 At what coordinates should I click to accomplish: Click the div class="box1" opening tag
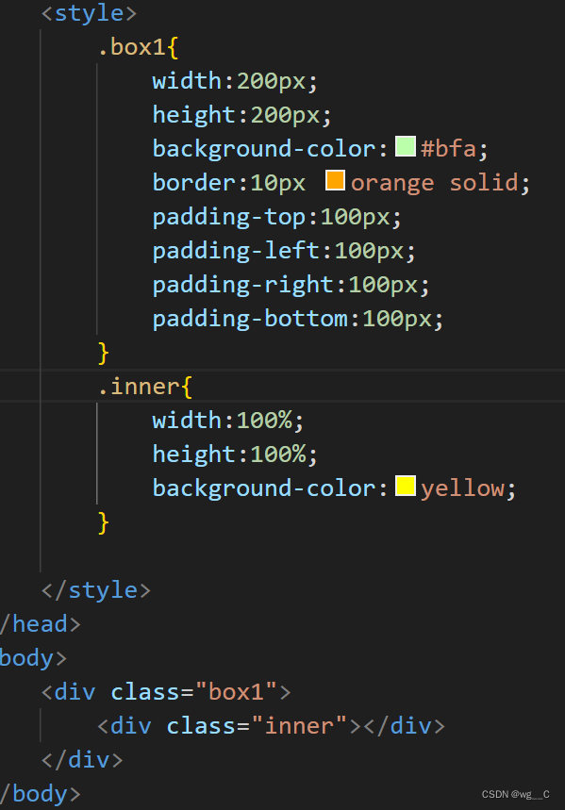click(x=166, y=692)
